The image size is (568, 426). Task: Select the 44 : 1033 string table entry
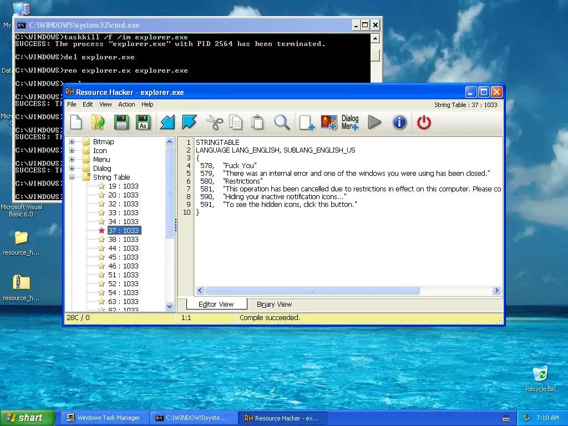[123, 248]
